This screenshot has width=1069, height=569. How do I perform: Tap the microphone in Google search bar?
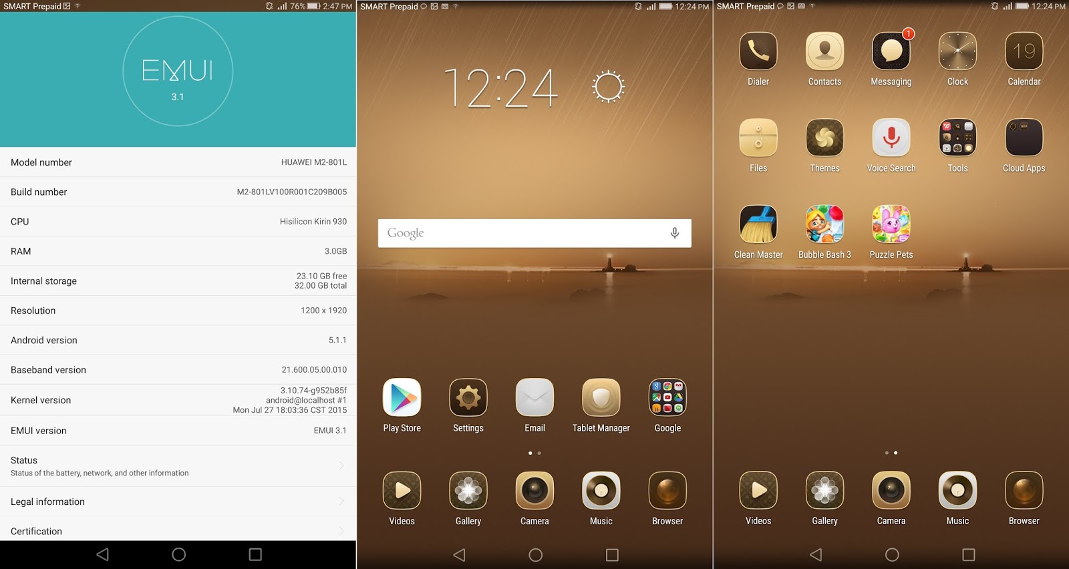point(675,233)
